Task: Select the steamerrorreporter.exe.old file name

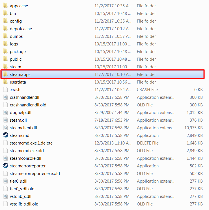Action: pos(35,174)
